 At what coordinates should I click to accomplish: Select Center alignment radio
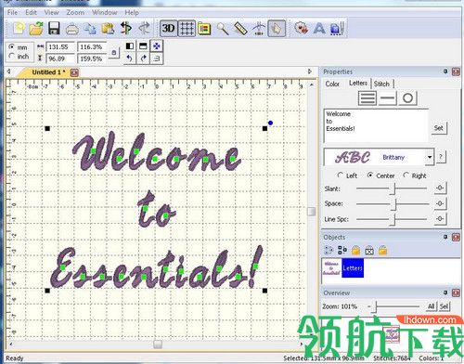[370, 175]
